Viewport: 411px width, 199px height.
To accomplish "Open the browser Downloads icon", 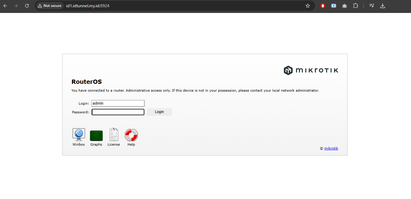I will click(x=383, y=6).
